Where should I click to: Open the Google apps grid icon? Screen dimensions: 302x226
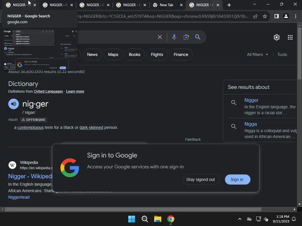click(x=290, y=37)
